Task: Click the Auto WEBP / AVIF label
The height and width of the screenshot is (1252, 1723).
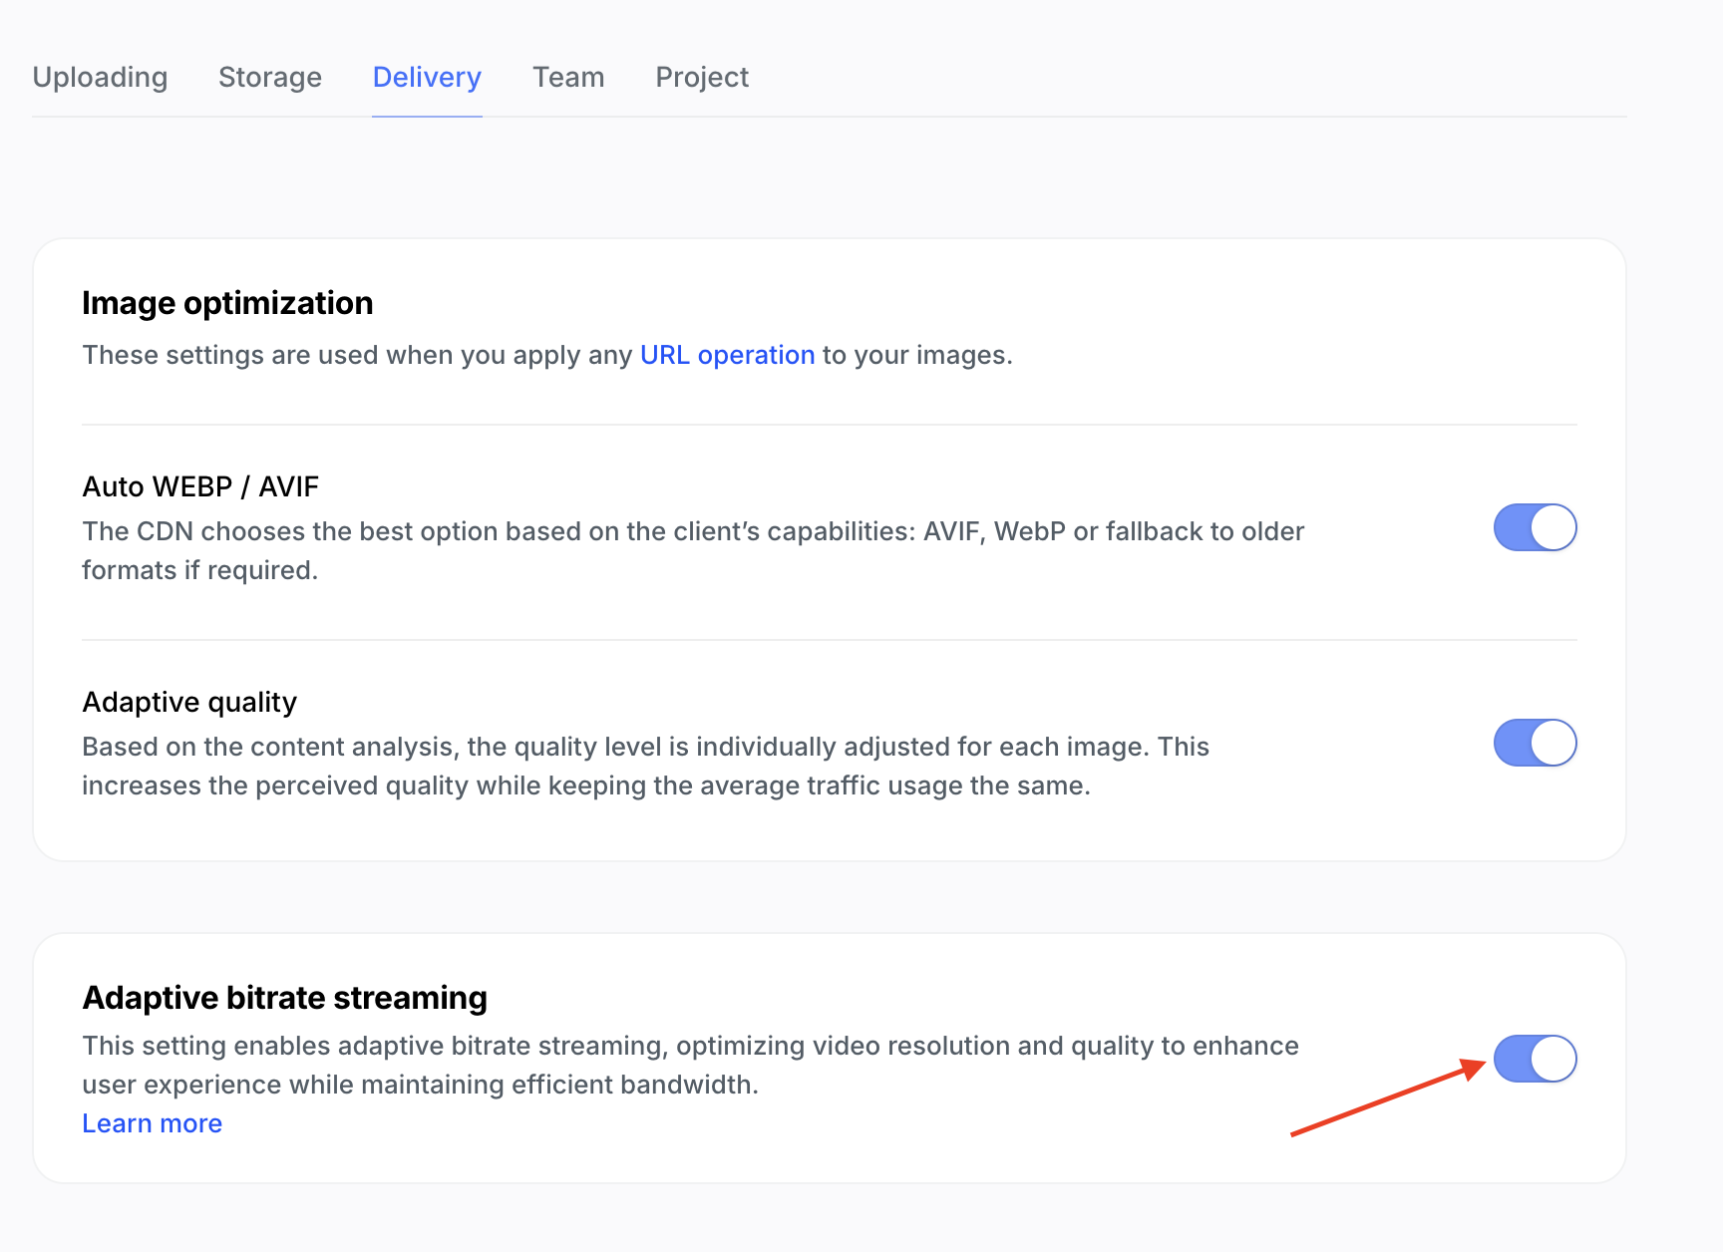Action: click(x=199, y=486)
